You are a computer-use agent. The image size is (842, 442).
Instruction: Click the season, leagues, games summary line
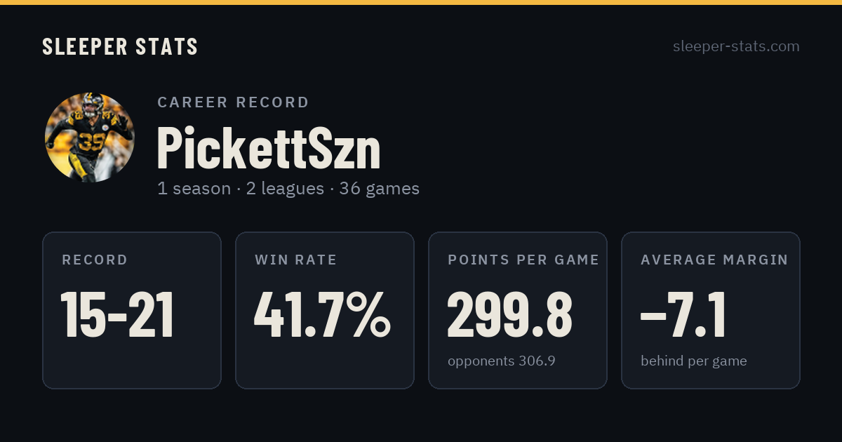point(288,189)
